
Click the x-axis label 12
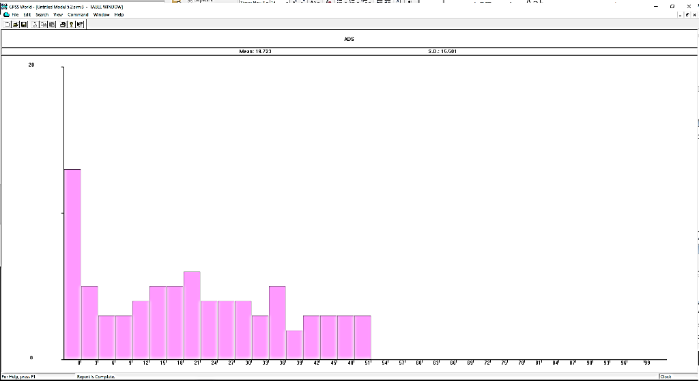(x=146, y=363)
